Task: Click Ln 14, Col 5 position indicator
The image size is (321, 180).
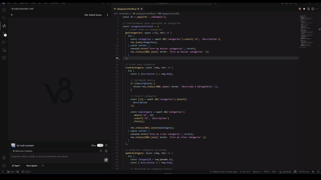Action: [x=245, y=171]
